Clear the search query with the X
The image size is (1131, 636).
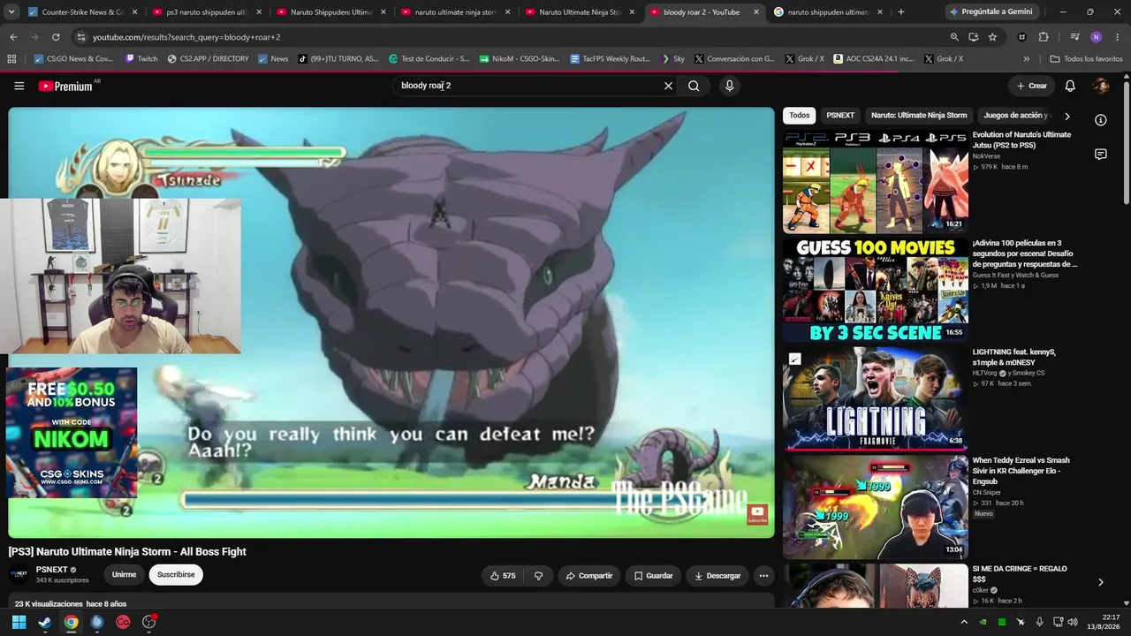coord(668,86)
